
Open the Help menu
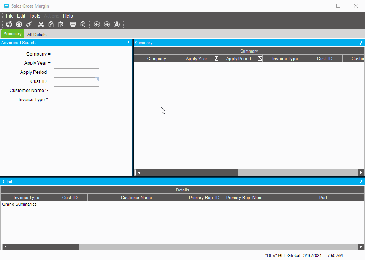(x=68, y=16)
